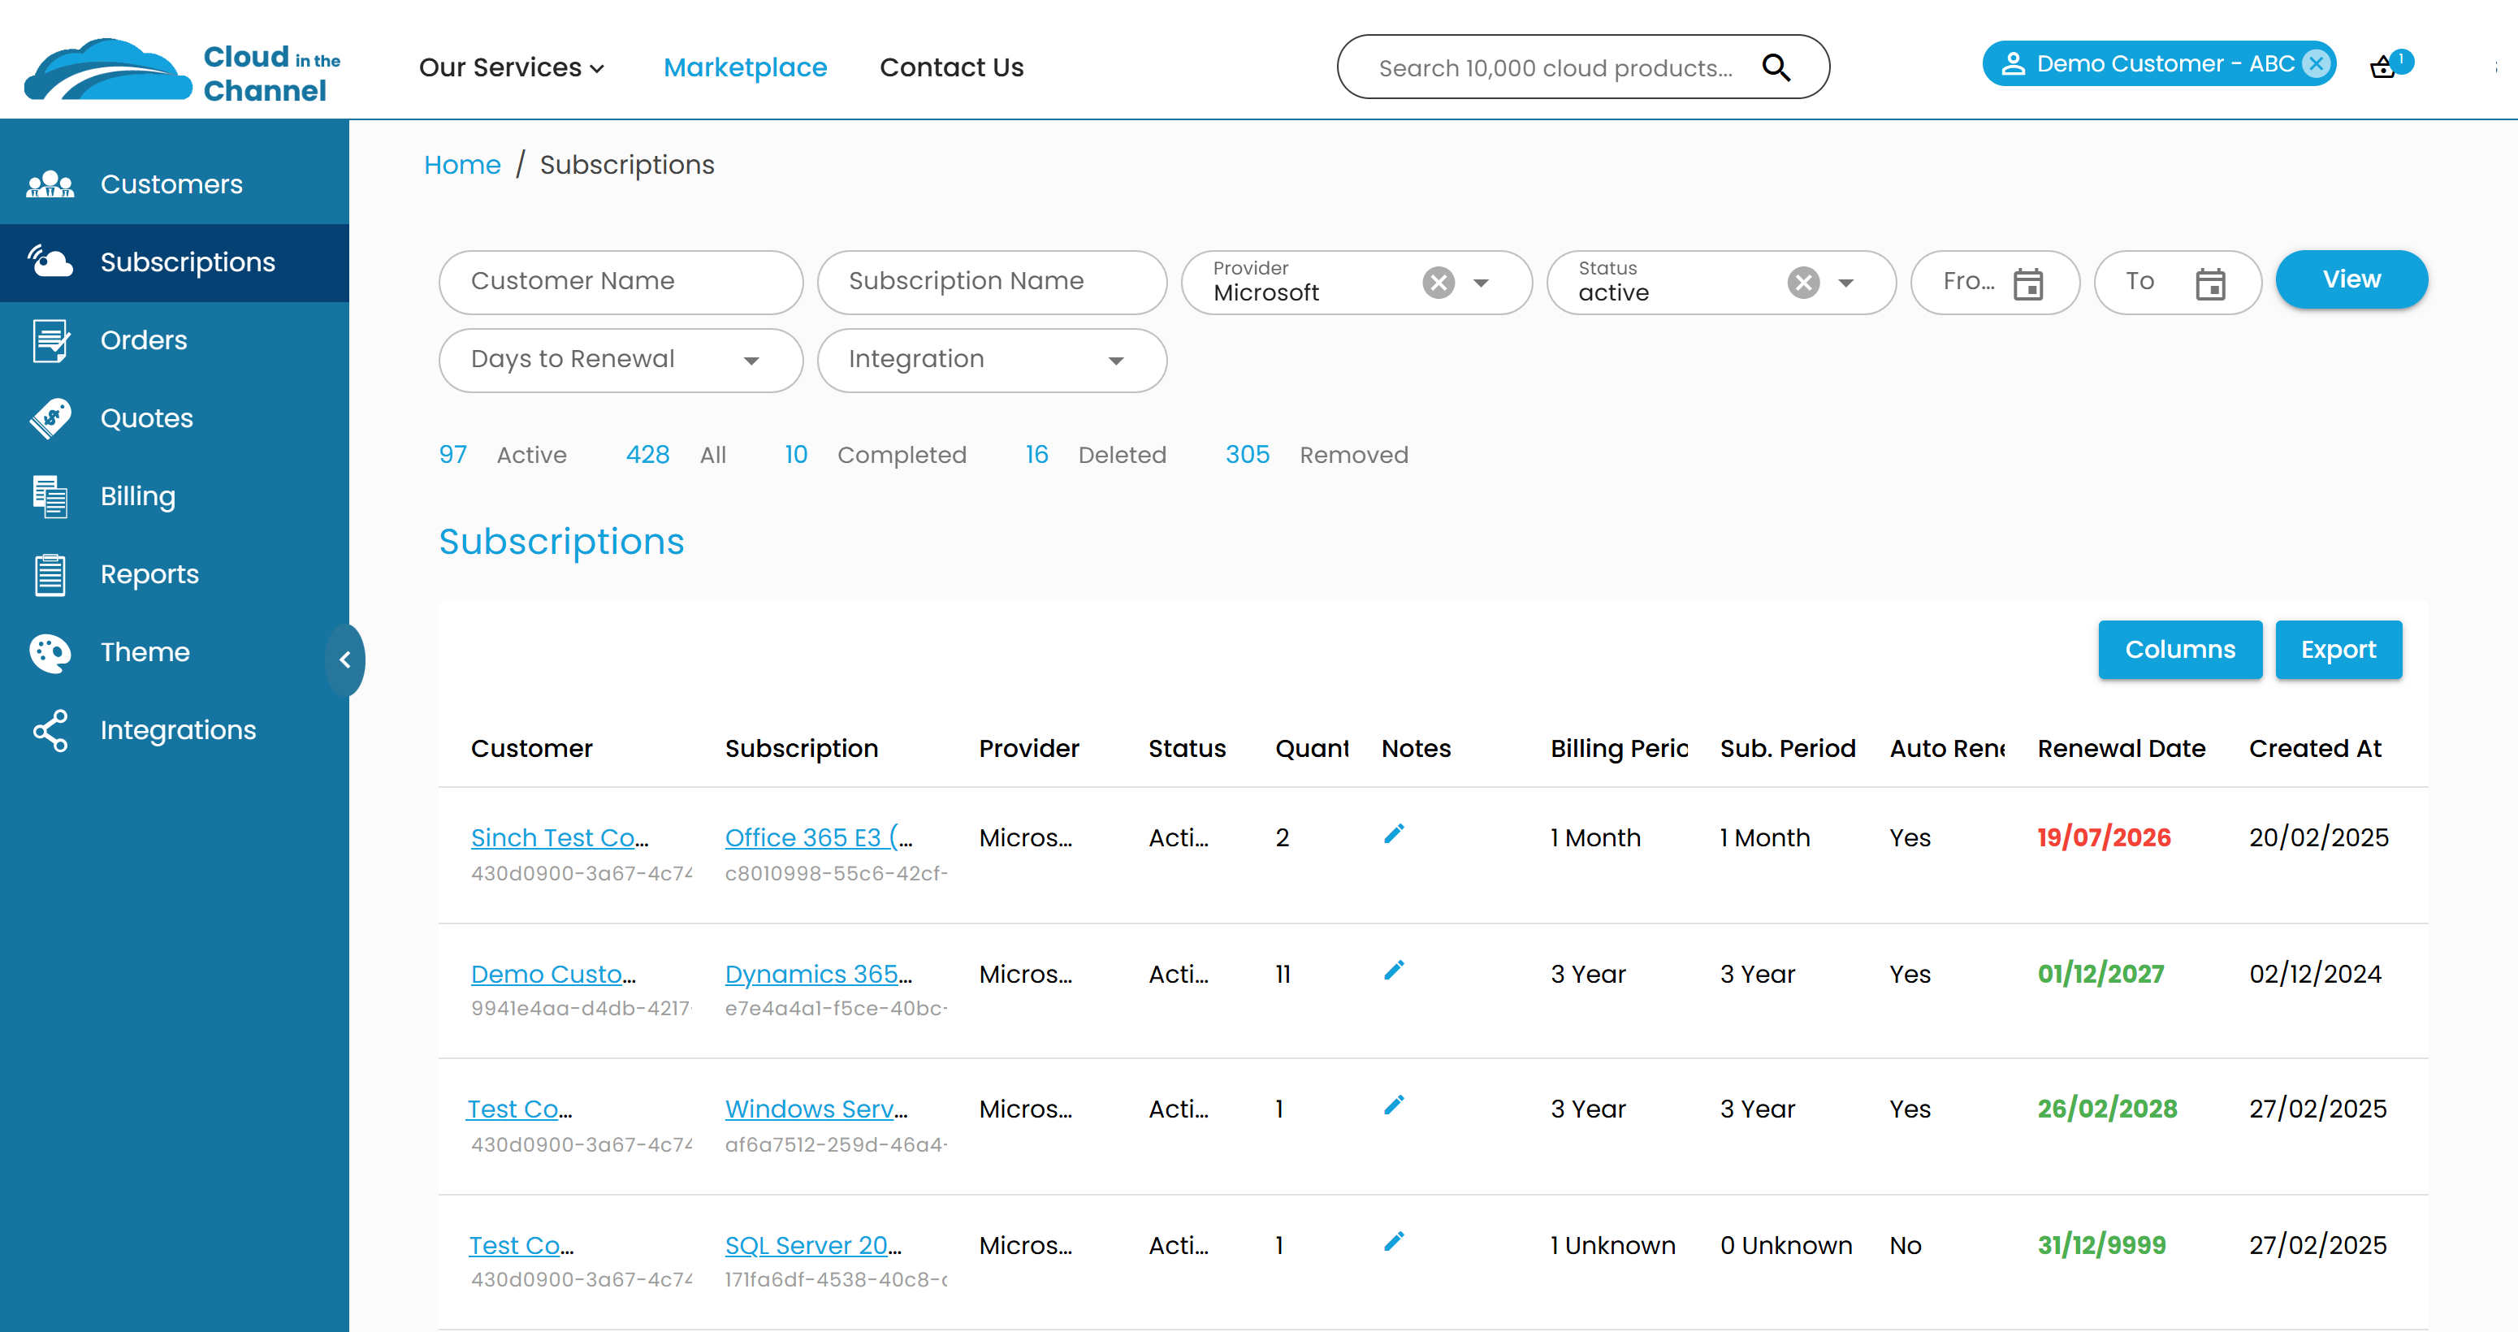
Task: Click the Subscriptions cloud sidebar icon
Action: click(x=50, y=262)
